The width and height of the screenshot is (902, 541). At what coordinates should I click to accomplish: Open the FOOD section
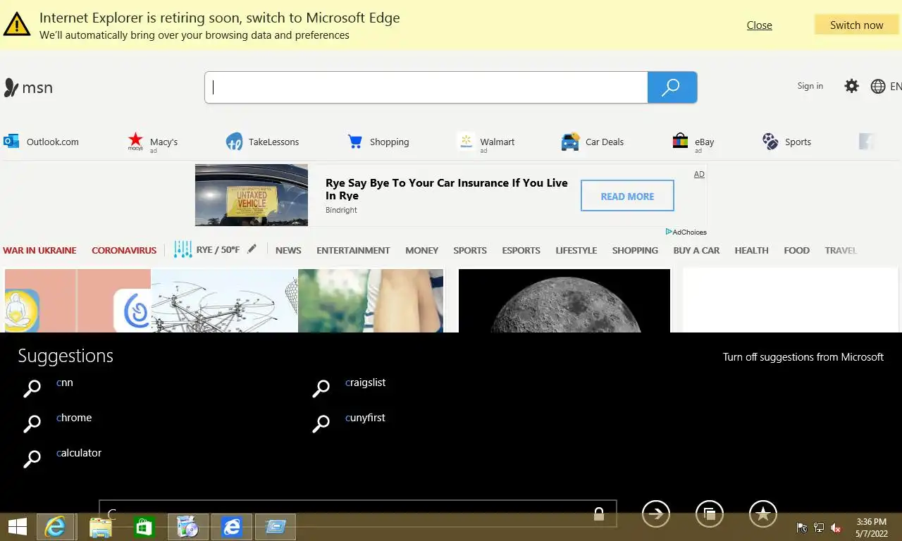pyautogui.click(x=796, y=250)
